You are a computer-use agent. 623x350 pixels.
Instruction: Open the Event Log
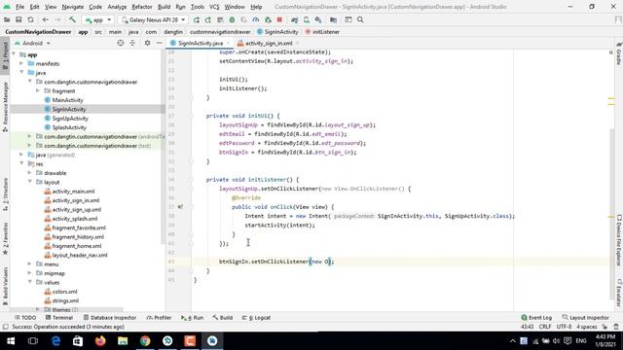click(x=536, y=318)
